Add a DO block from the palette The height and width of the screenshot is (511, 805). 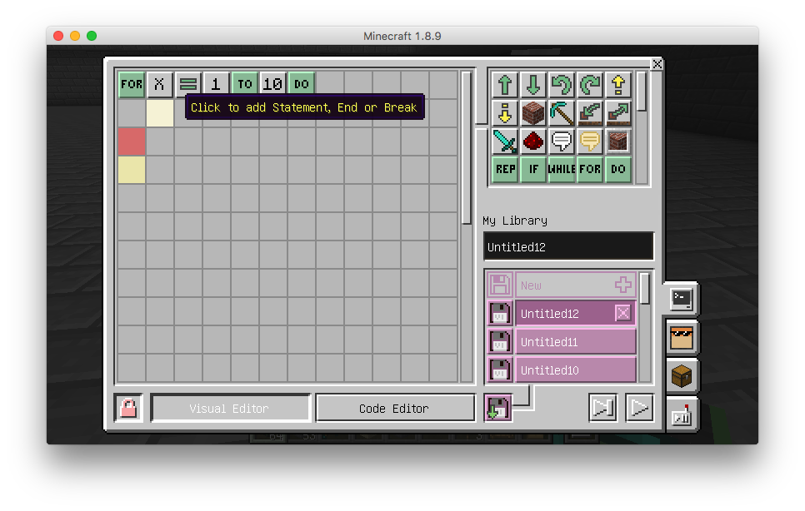tap(618, 169)
